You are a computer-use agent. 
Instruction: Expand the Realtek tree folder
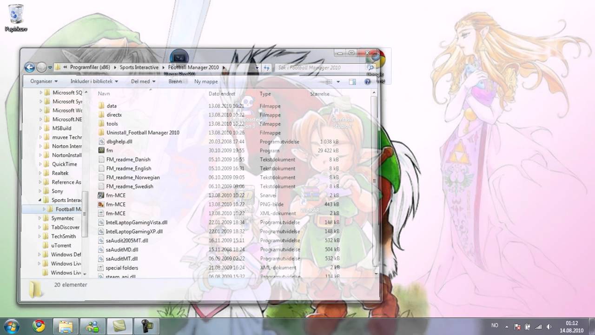click(41, 173)
